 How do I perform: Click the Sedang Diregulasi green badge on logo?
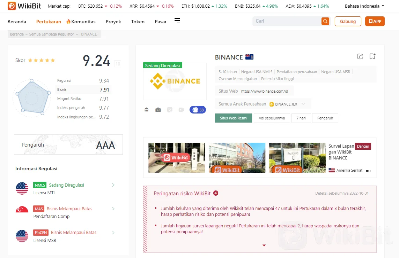click(x=163, y=65)
